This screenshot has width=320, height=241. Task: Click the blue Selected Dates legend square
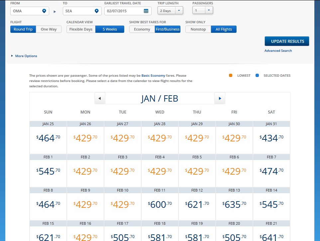pyautogui.click(x=257, y=76)
